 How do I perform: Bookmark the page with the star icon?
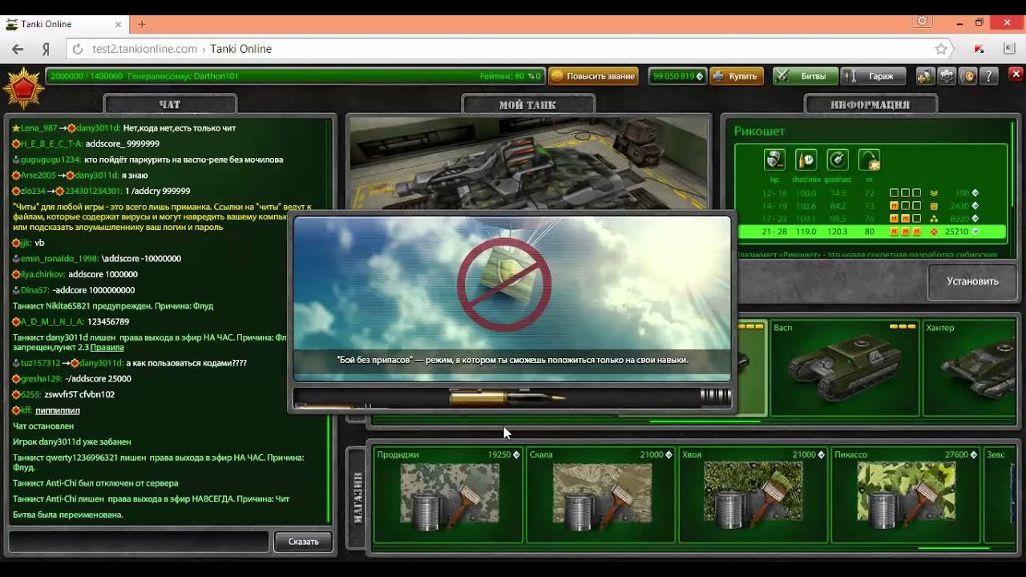941,49
